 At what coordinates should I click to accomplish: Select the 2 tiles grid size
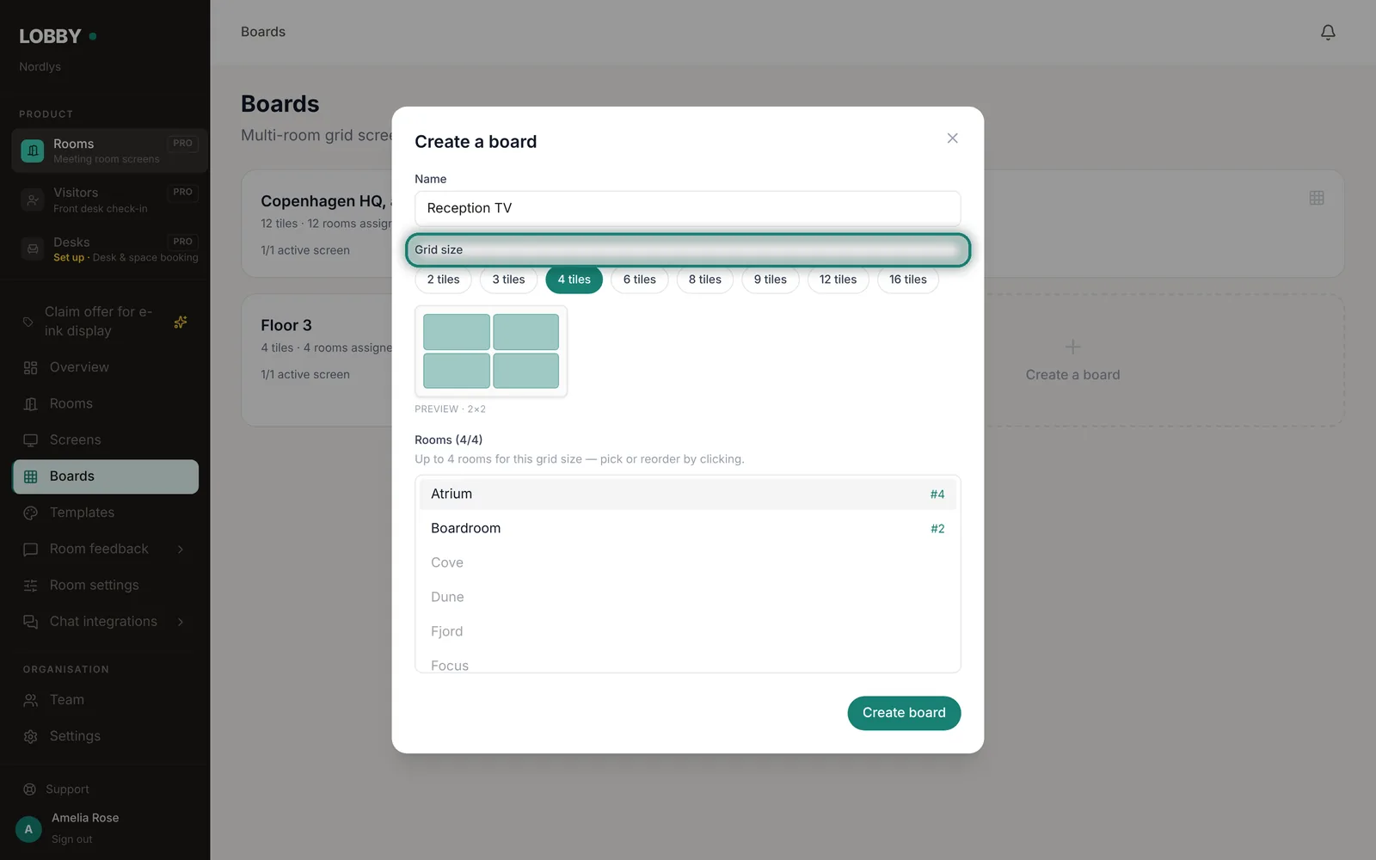click(444, 279)
